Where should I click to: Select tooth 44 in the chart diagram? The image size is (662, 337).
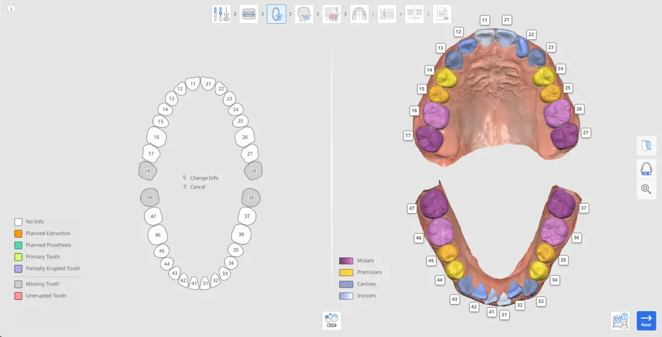167,264
